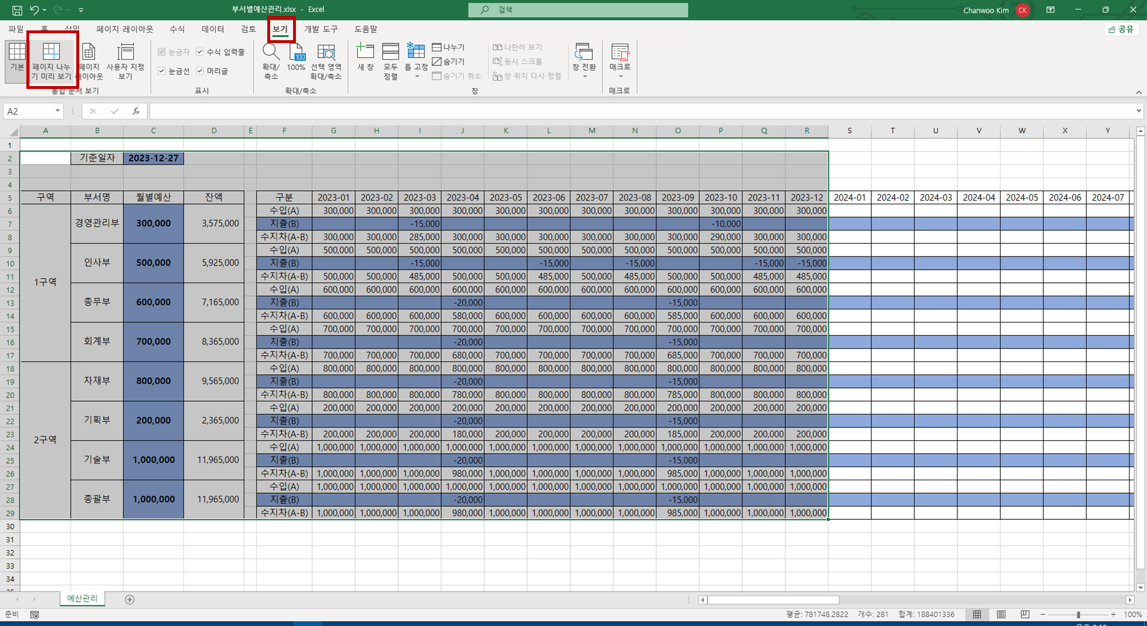Uncheck the gridlines checkbox
This screenshot has width=1147, height=626.
pyautogui.click(x=162, y=71)
